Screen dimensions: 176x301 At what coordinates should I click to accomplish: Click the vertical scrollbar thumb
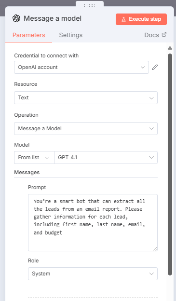pyautogui.click(x=170, y=164)
